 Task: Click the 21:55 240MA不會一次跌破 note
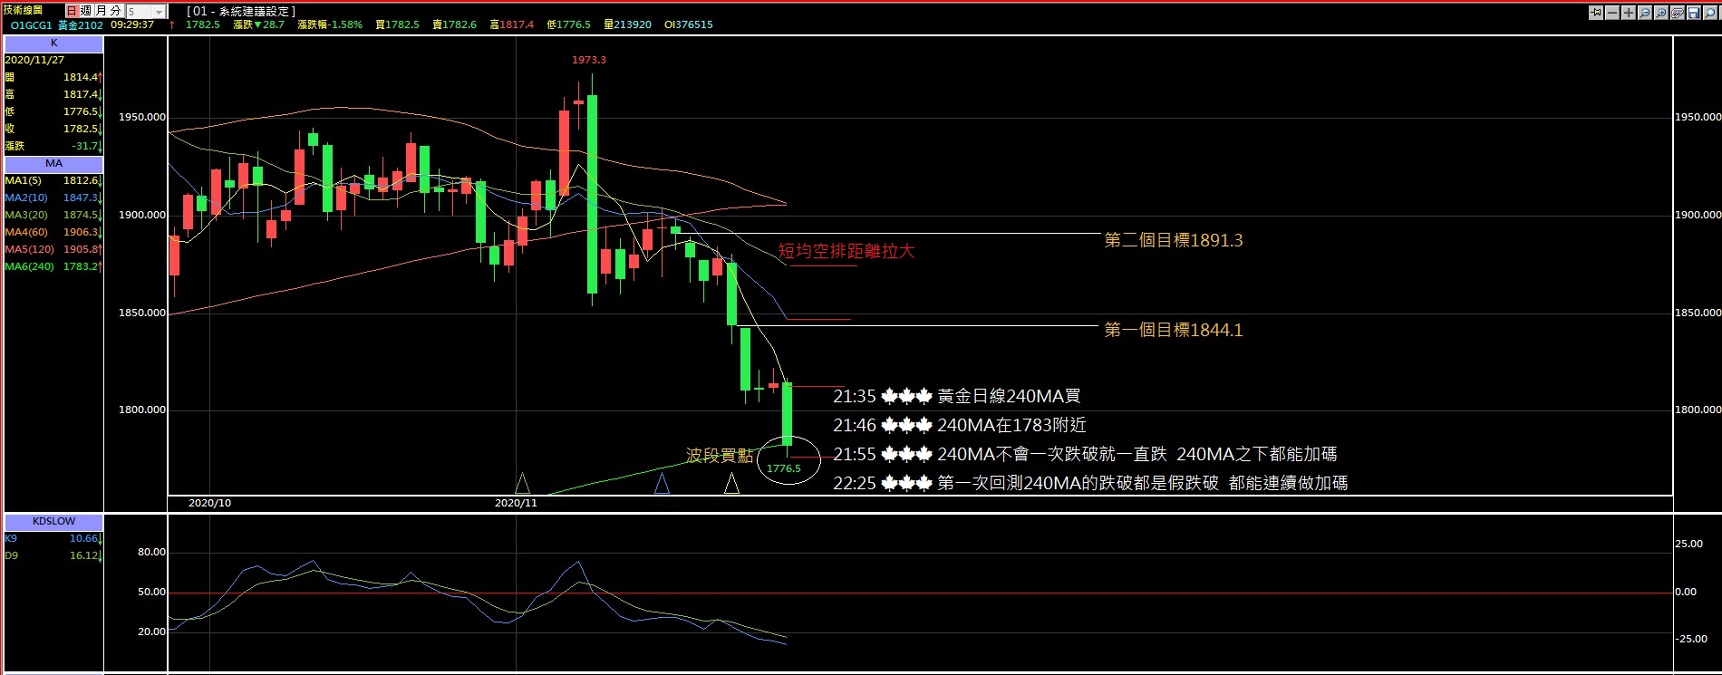pyautogui.click(x=1085, y=454)
